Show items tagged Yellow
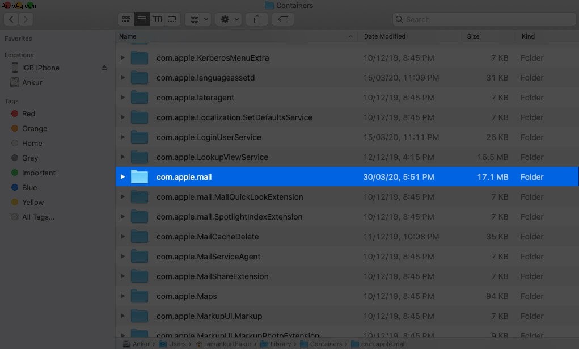This screenshot has width=579, height=349. coord(32,202)
